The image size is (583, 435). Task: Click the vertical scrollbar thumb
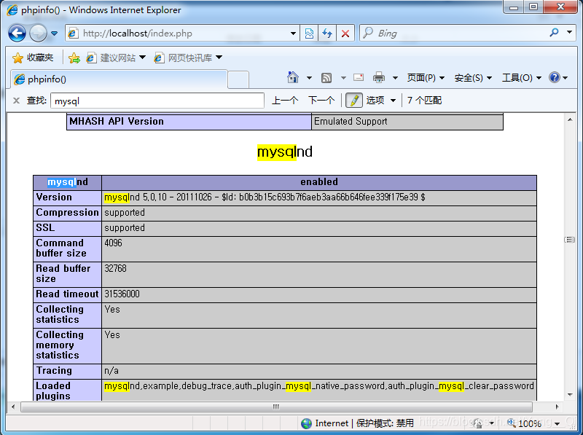(x=570, y=240)
